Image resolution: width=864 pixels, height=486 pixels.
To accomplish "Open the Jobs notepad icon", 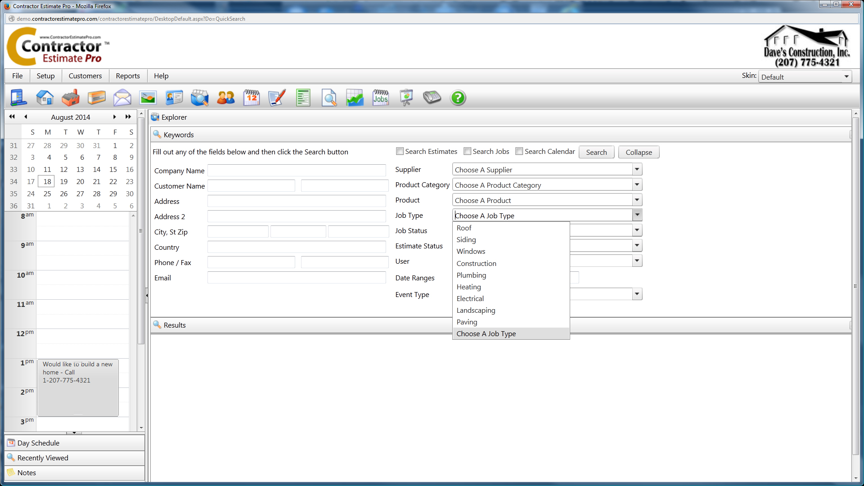I will 381,97.
